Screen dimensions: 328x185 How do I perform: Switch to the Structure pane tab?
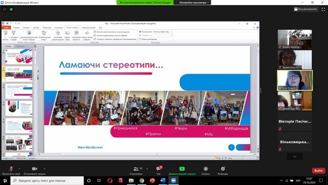pyautogui.click(x=20, y=46)
